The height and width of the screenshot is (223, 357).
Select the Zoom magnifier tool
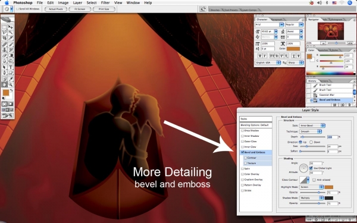tap(11, 84)
